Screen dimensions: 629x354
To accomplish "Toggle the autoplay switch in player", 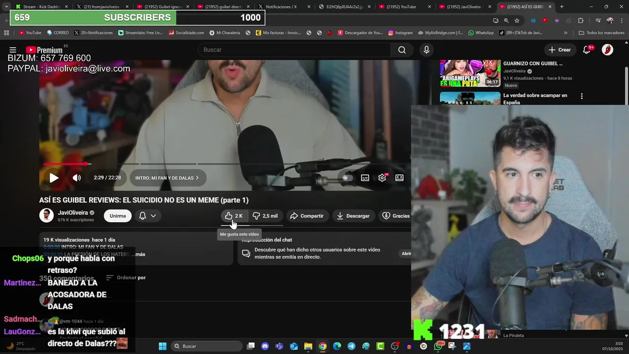I will pyautogui.click(x=347, y=178).
